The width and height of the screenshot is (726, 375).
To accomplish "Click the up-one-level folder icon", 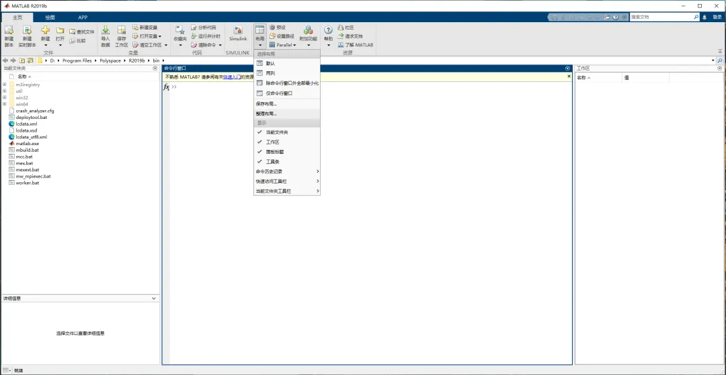I will [22, 60].
